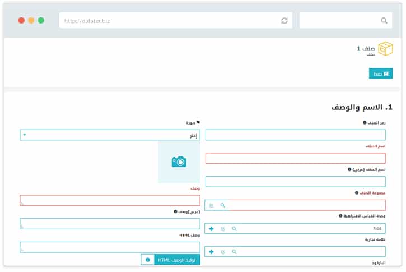
Task: Click the plus icon in the default unit field
Action: (x=211, y=229)
